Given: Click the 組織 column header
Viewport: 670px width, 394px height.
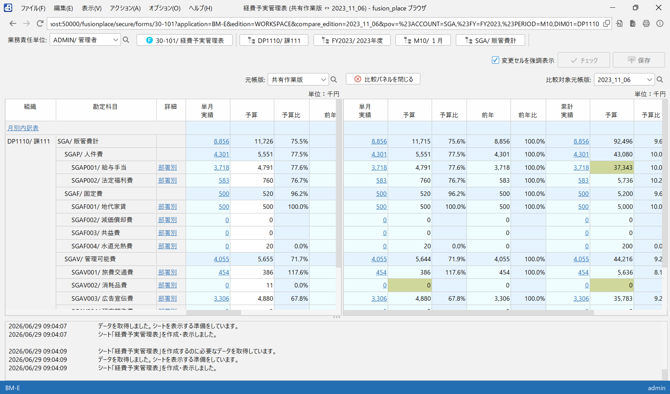Looking at the screenshot, I should [x=30, y=110].
